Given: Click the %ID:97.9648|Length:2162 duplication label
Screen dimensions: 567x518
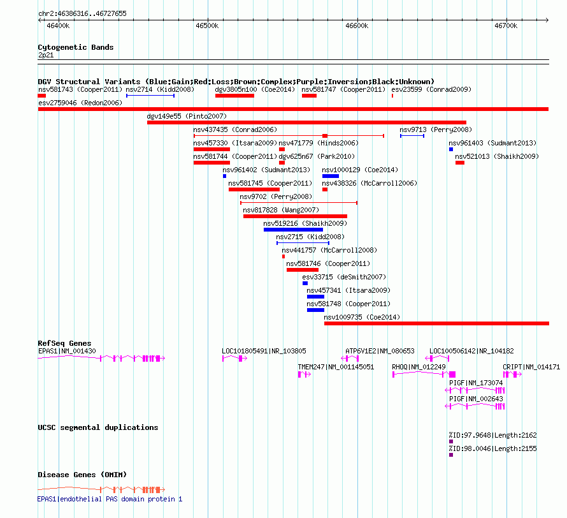Looking at the screenshot, I should point(493,435).
